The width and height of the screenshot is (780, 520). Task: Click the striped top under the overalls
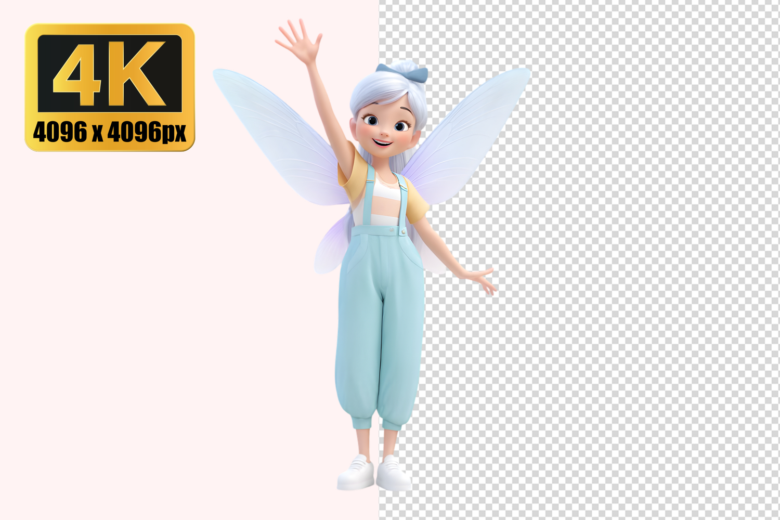pos(386,205)
